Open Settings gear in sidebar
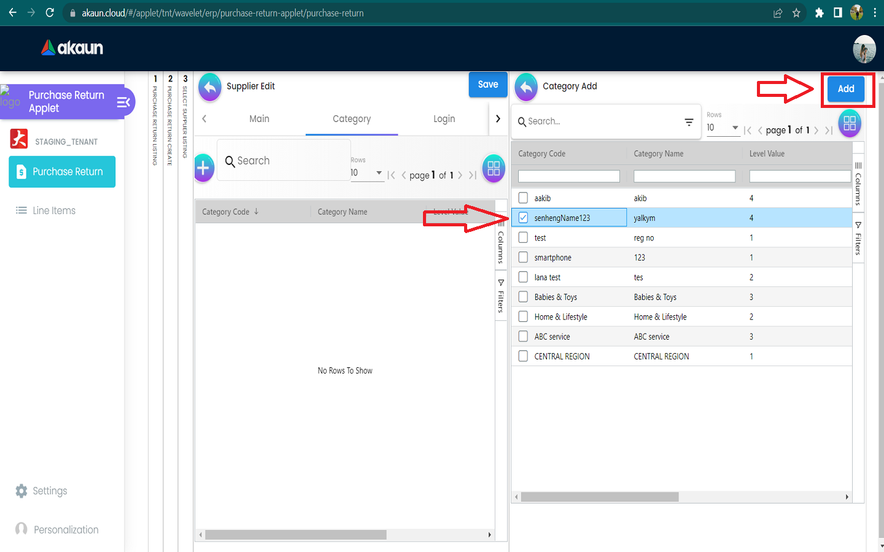This screenshot has height=552, width=884. (x=21, y=491)
